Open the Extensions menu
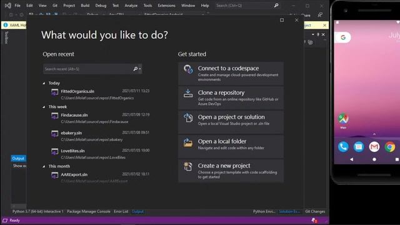 [166, 6]
